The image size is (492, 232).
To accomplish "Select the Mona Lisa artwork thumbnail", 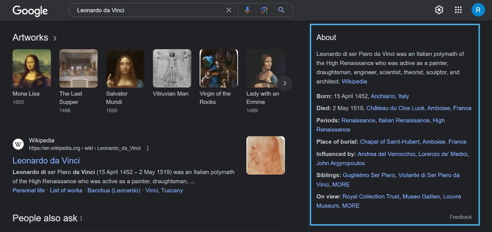I will 31,68.
